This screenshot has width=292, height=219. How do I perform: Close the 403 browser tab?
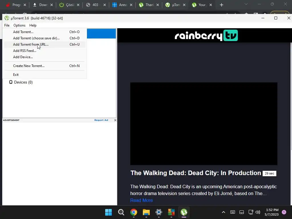pyautogui.click(x=105, y=5)
